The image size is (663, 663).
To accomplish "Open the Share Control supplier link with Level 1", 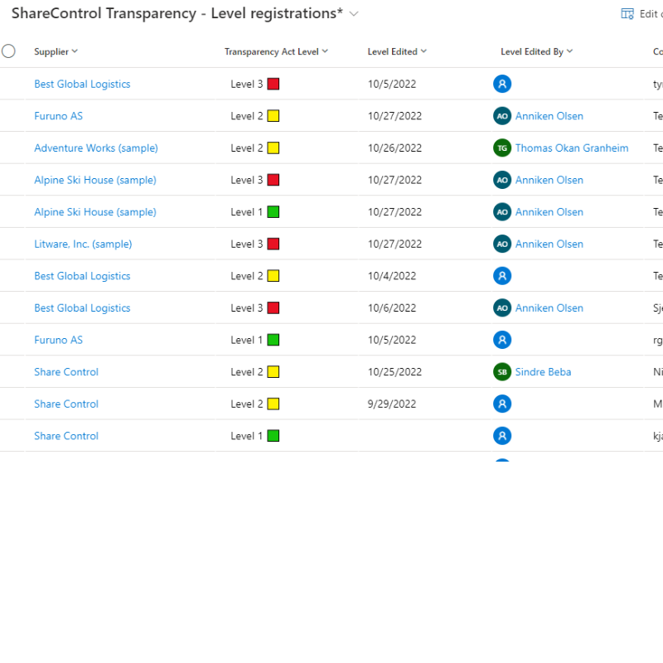I will point(66,436).
